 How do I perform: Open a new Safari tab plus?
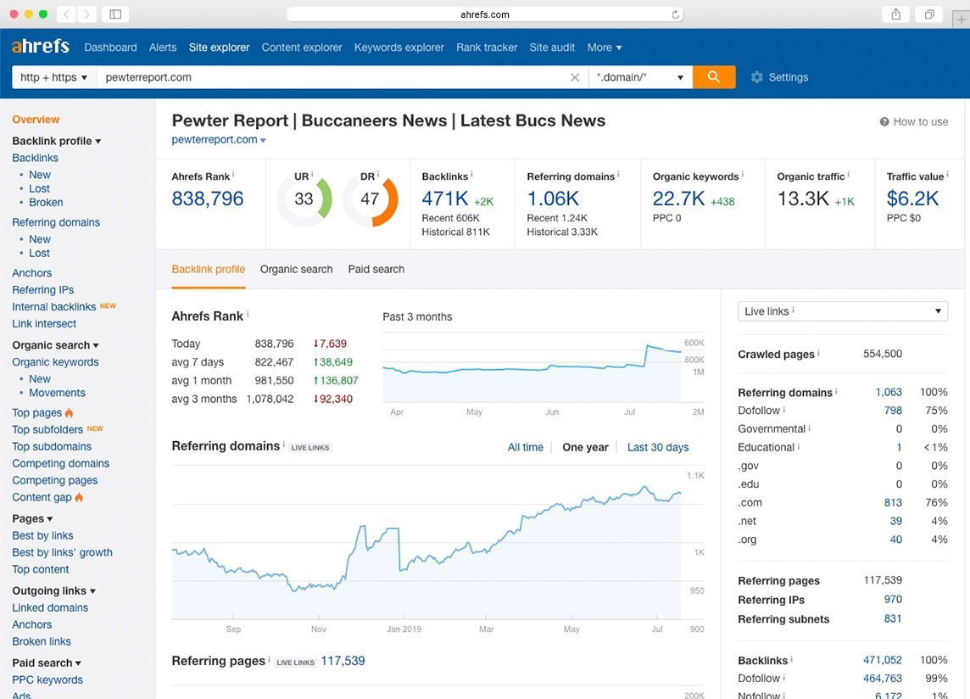point(961,20)
